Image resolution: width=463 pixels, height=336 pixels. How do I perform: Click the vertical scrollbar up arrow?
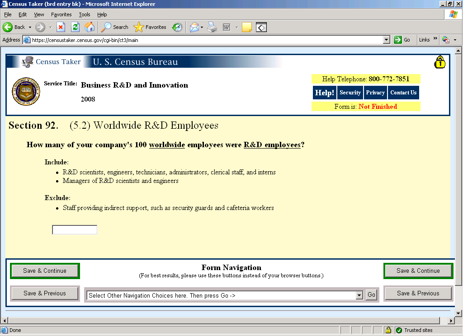(458, 51)
